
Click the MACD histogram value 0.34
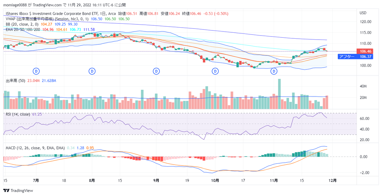[x=71, y=148]
